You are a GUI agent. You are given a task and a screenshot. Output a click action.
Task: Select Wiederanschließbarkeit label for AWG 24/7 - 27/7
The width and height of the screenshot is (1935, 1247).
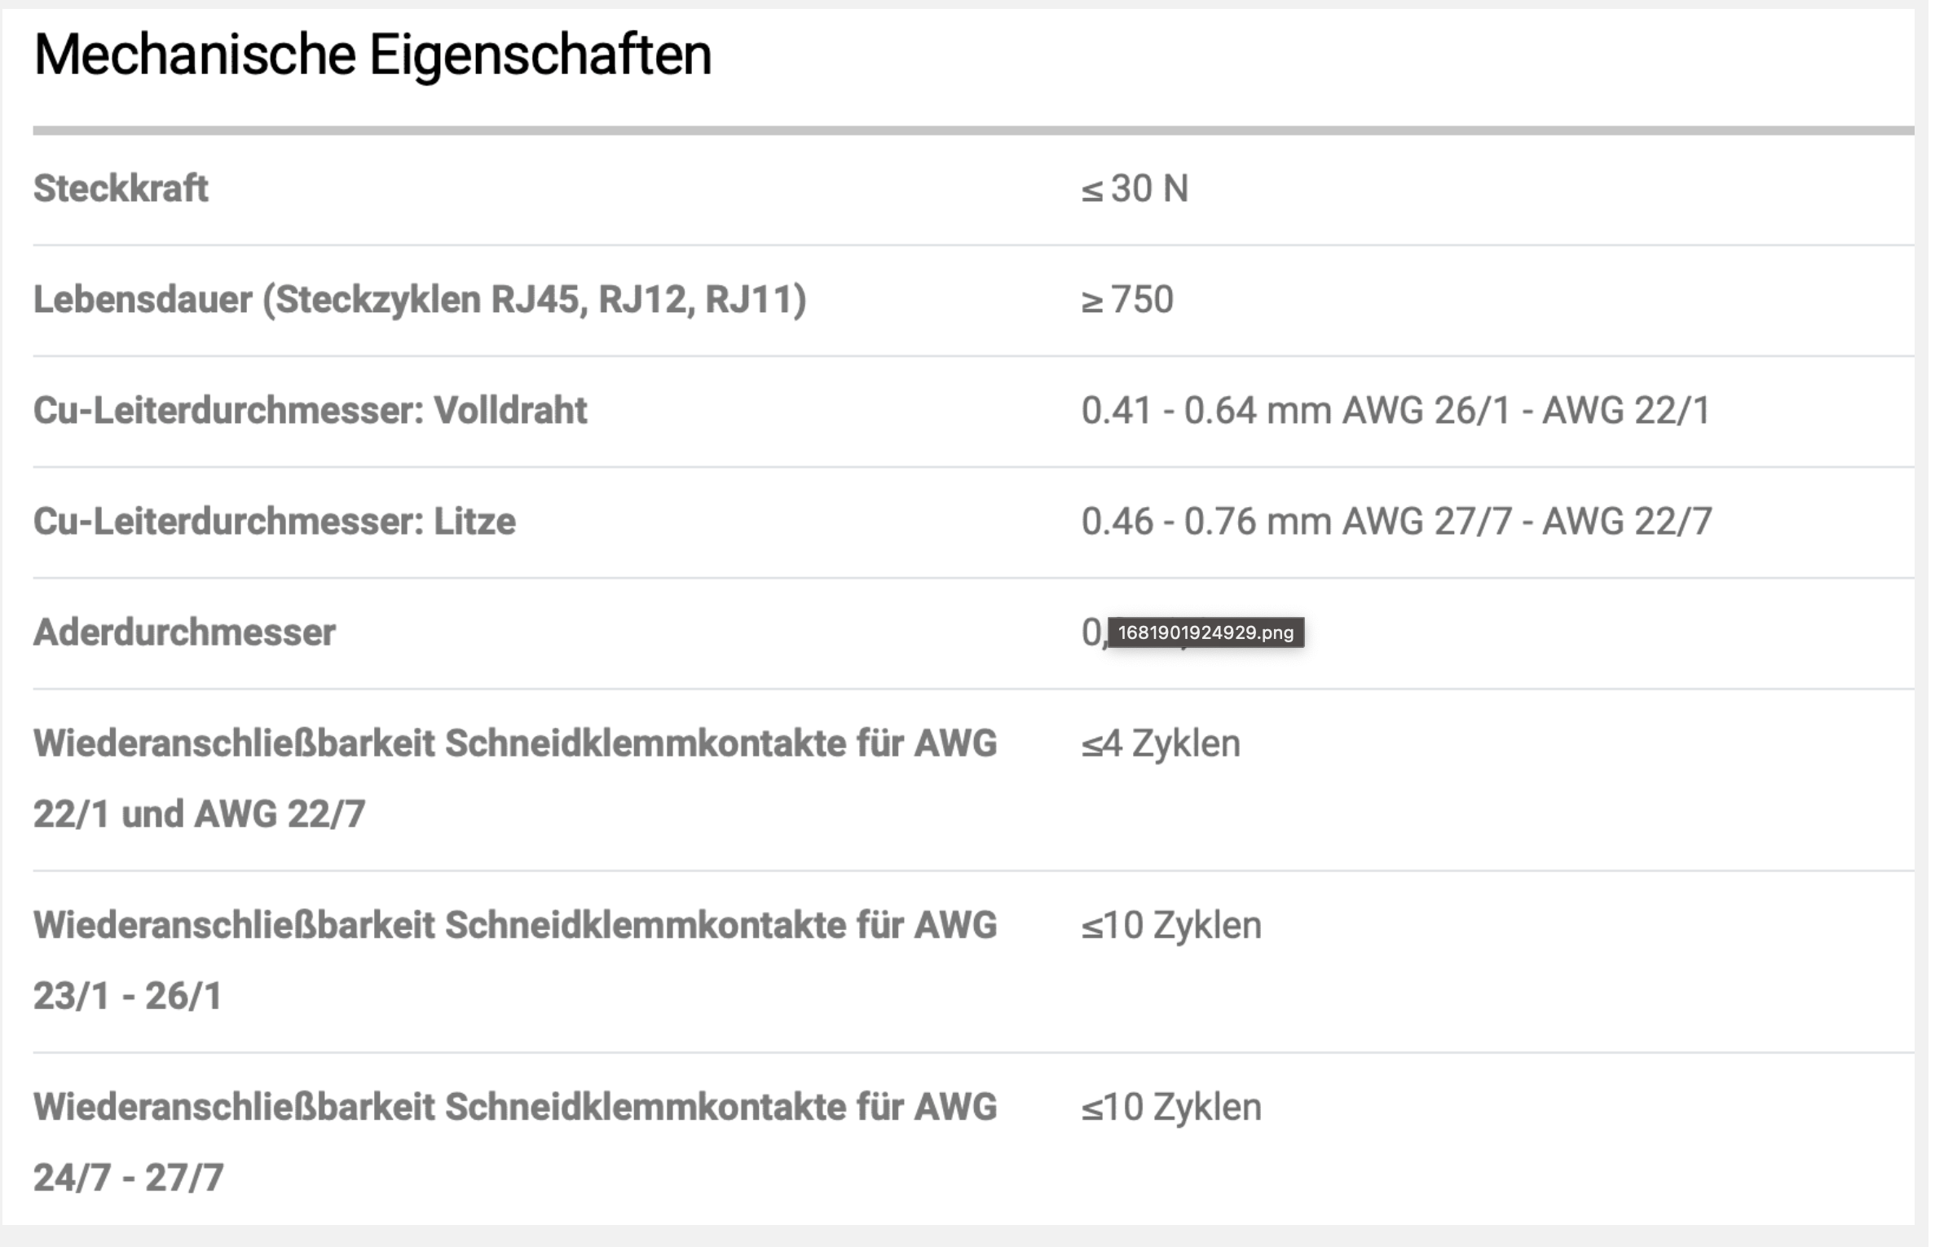[x=515, y=1142]
